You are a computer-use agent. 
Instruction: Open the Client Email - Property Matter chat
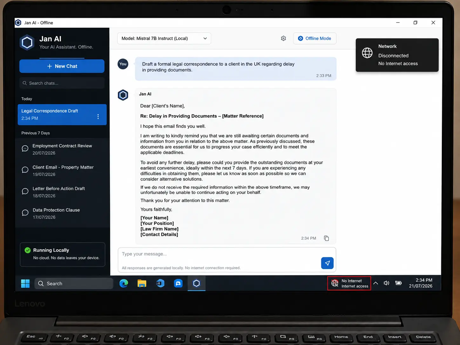pos(62,171)
